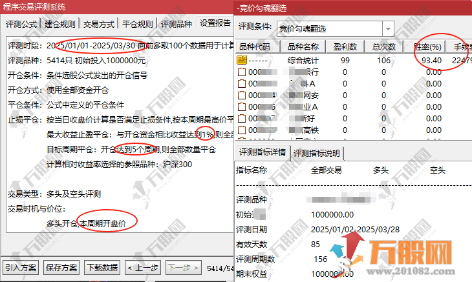The width and height of the screenshot is (472, 282).
Task: Open the 评测品种 tab
Action: point(176,24)
